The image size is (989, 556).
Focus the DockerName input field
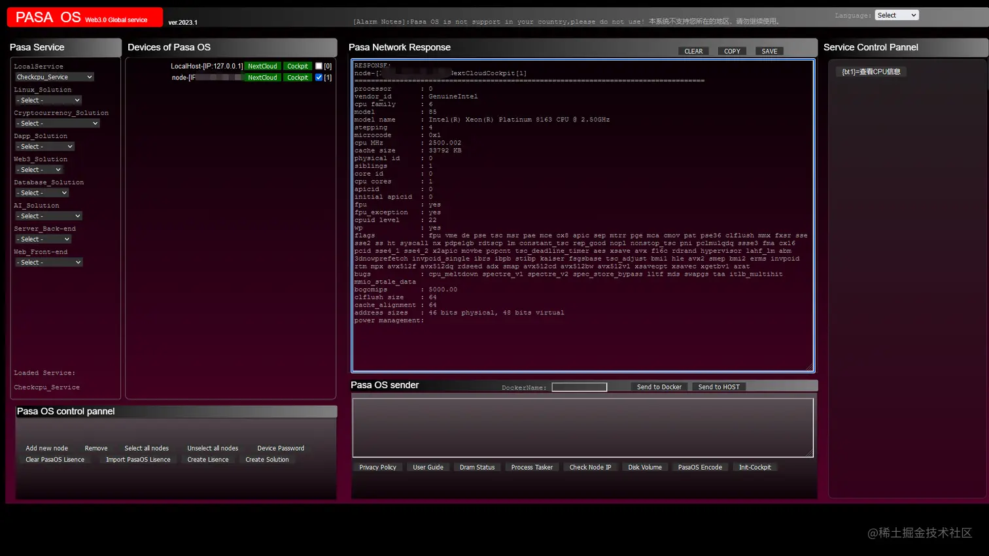tap(580, 387)
